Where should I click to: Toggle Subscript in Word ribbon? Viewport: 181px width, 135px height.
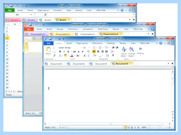click(79, 51)
